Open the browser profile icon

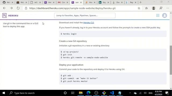(x=153, y=8)
